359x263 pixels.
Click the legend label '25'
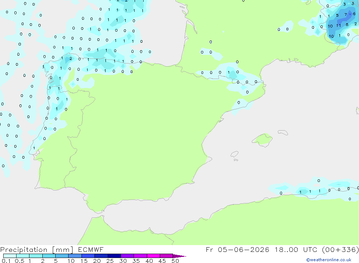click(110, 261)
